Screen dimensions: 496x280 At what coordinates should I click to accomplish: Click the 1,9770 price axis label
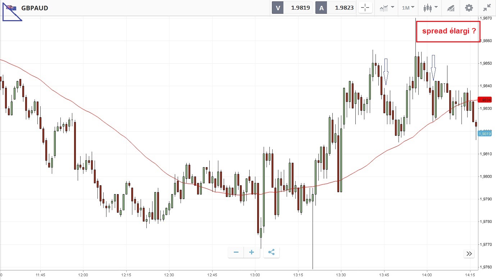[x=485, y=245]
